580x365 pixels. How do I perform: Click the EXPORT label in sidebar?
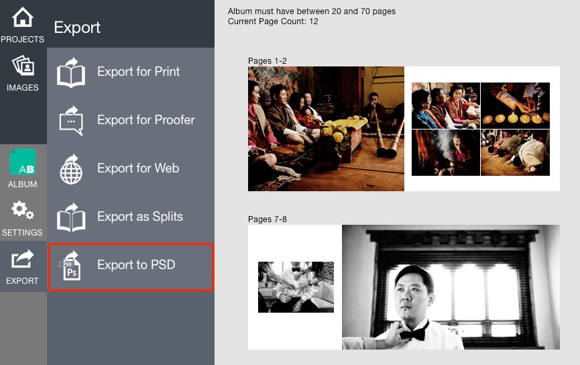point(22,281)
